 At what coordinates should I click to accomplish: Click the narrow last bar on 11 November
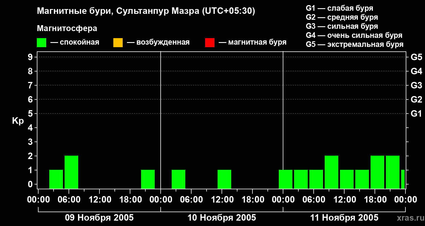point(403,179)
